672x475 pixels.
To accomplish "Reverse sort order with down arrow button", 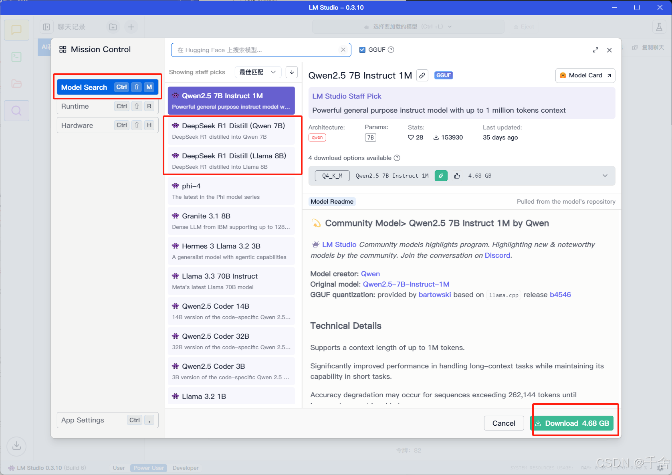I will pos(292,72).
